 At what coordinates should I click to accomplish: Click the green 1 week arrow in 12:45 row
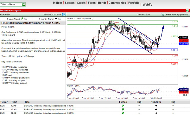point(123,109)
